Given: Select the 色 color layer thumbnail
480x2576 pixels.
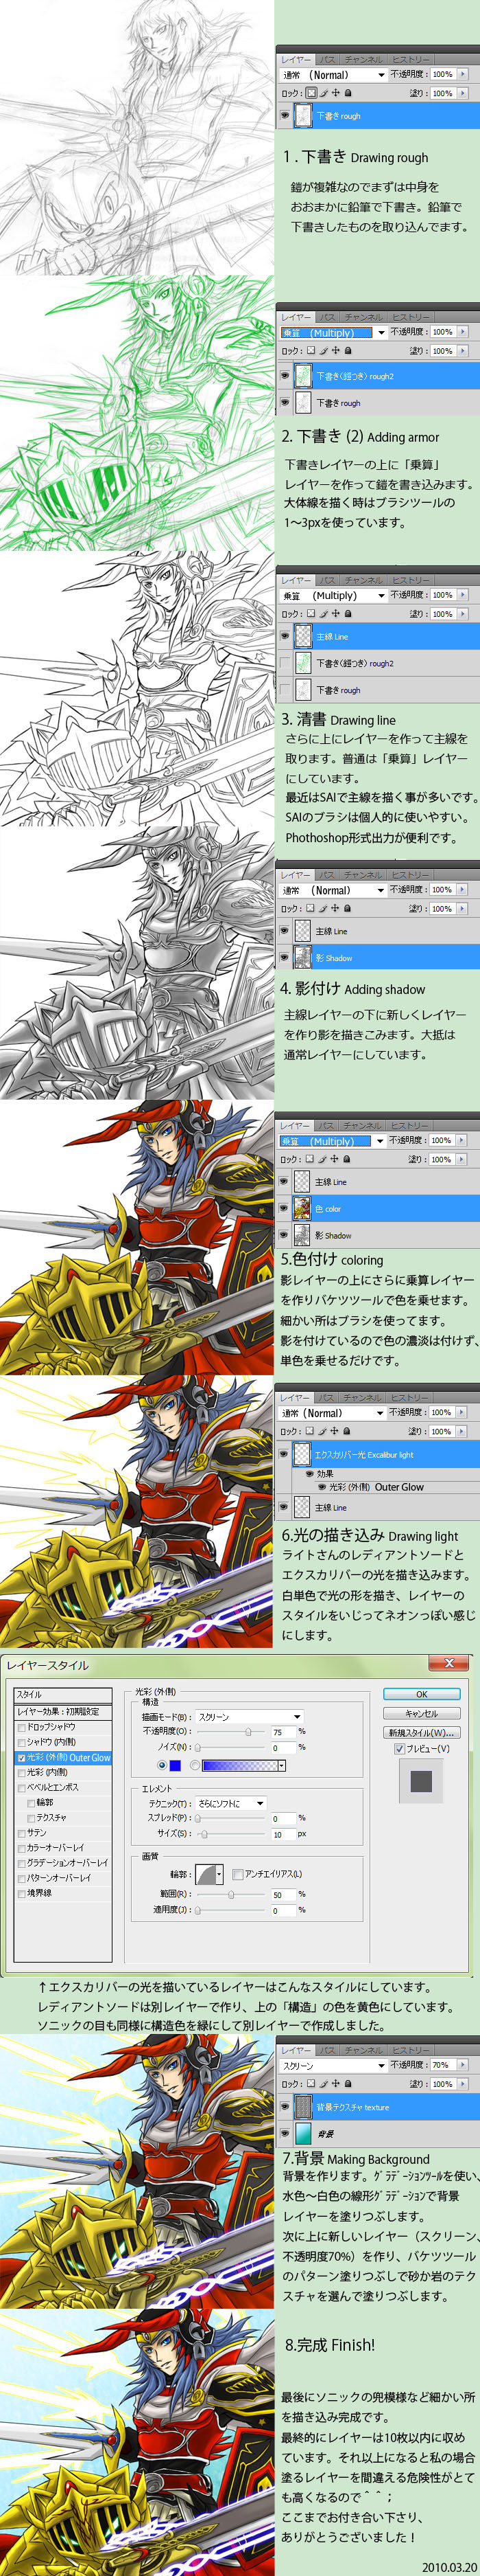Looking at the screenshot, I should click(x=302, y=1208).
